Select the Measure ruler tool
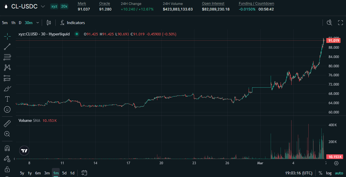Image resolution: width=346 pixels, height=177 pixels. 7,123
